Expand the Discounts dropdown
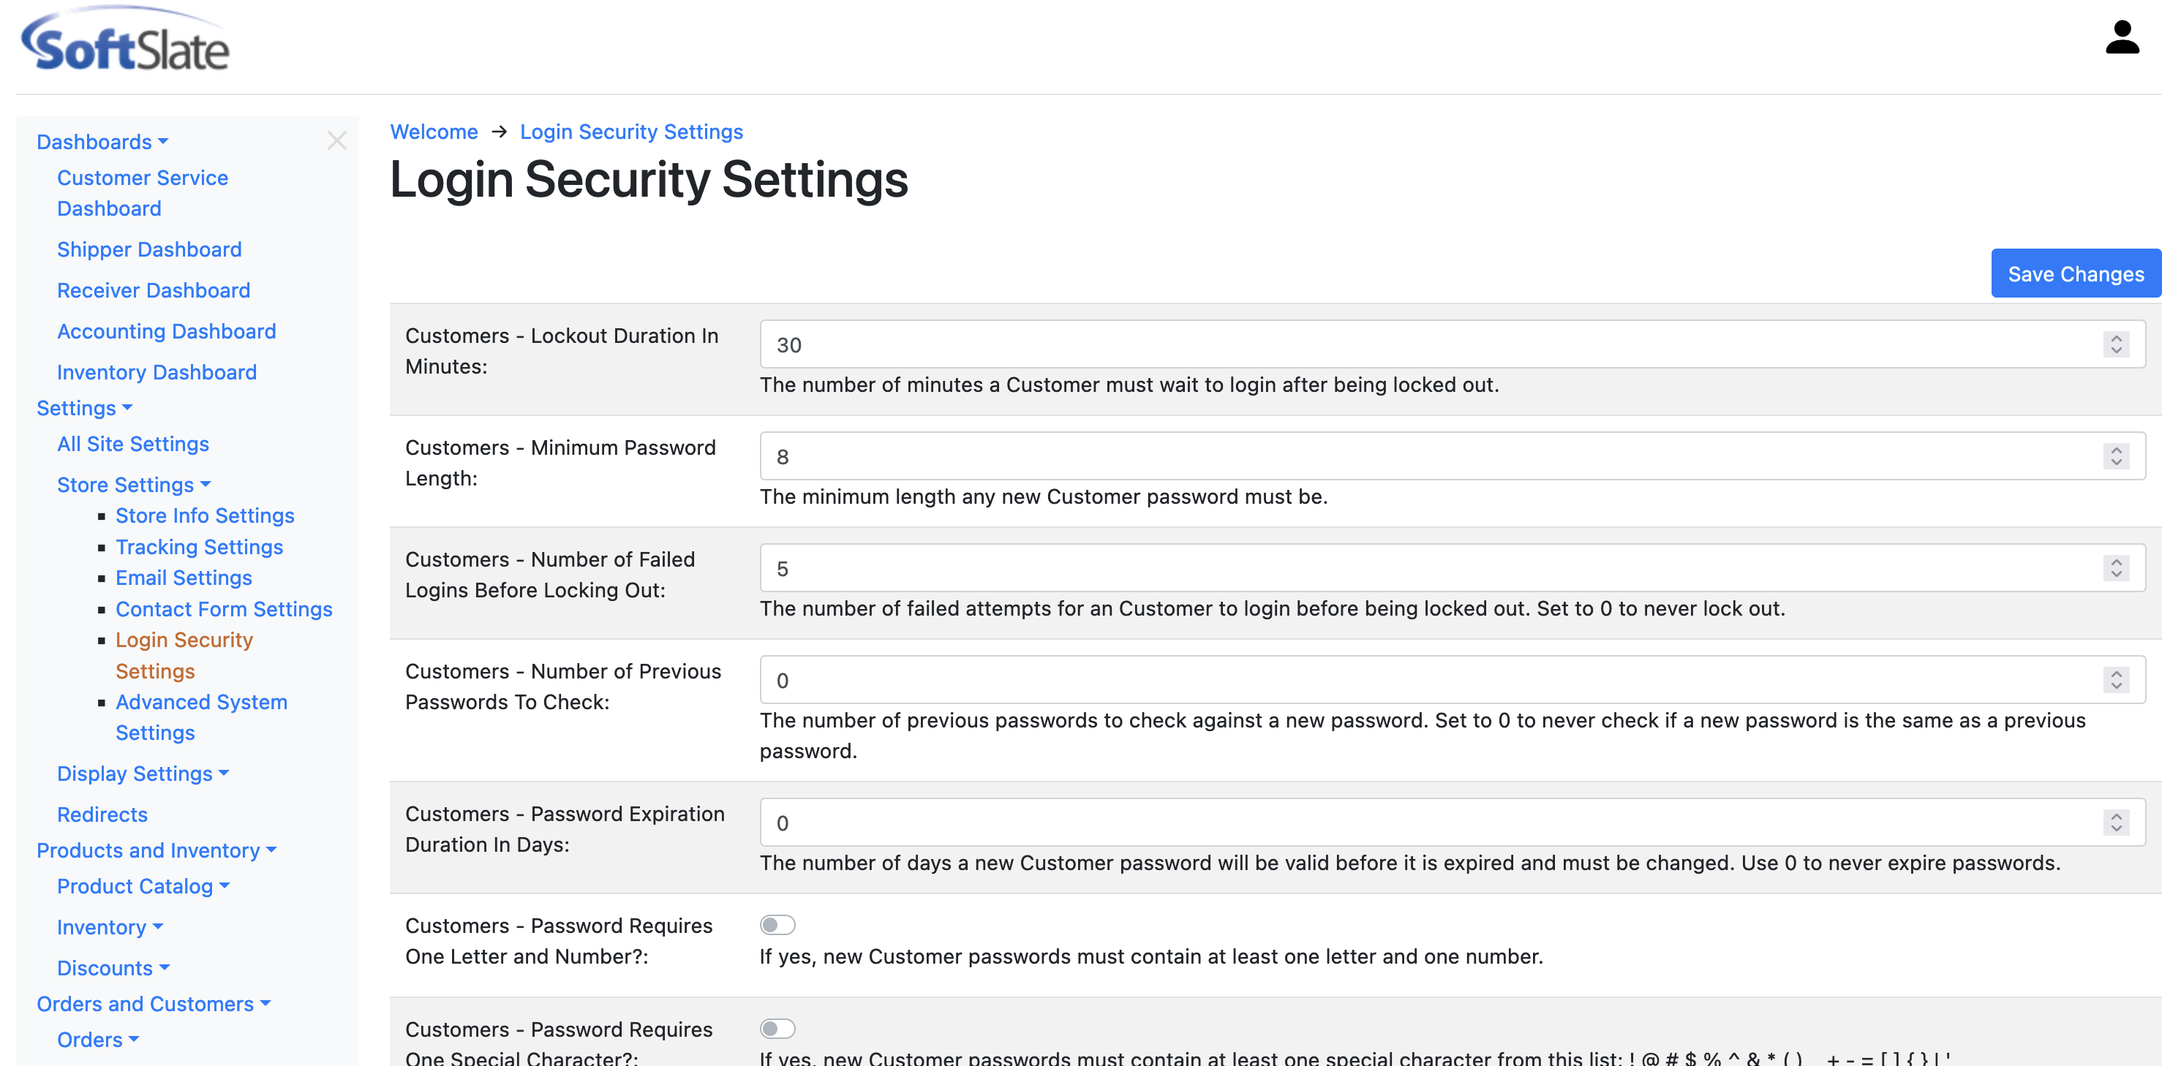This screenshot has height=1066, width=2181. pyautogui.click(x=113, y=968)
